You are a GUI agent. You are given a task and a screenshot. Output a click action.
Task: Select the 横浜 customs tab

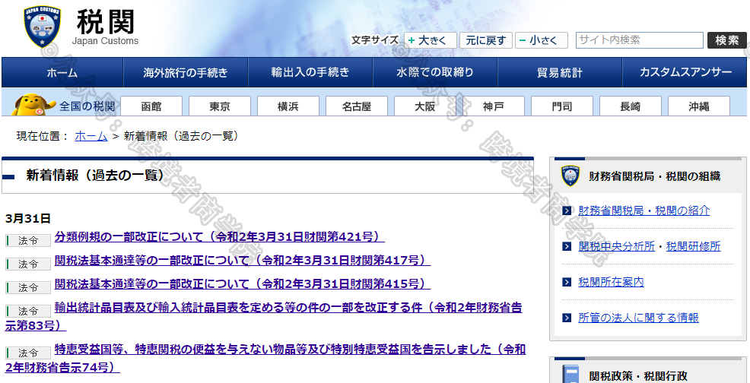(x=288, y=106)
